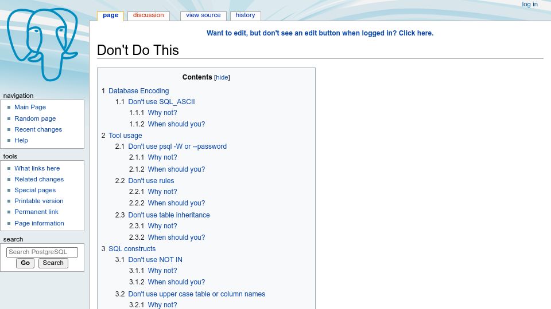Viewport: 551px width, 309px height.
Task: Focus the Search PostgreSQL input field
Action: (42, 252)
